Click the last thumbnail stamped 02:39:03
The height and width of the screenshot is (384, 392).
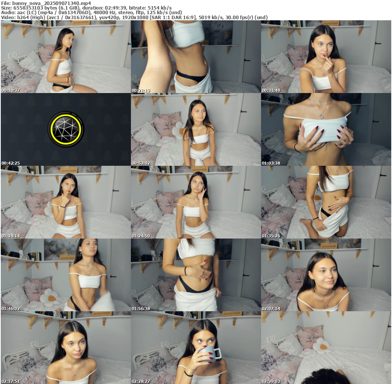pos(326,348)
